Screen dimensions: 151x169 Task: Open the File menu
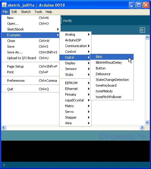coord(5,12)
